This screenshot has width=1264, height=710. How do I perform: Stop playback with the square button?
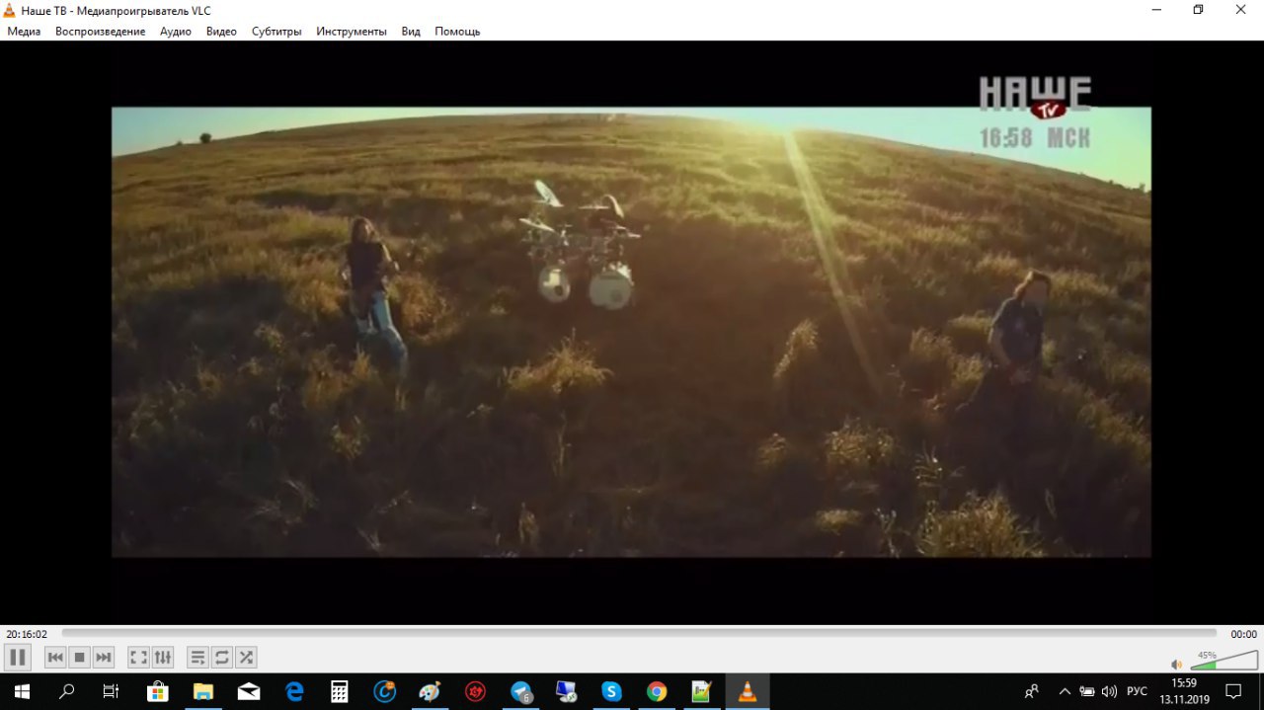tap(80, 657)
